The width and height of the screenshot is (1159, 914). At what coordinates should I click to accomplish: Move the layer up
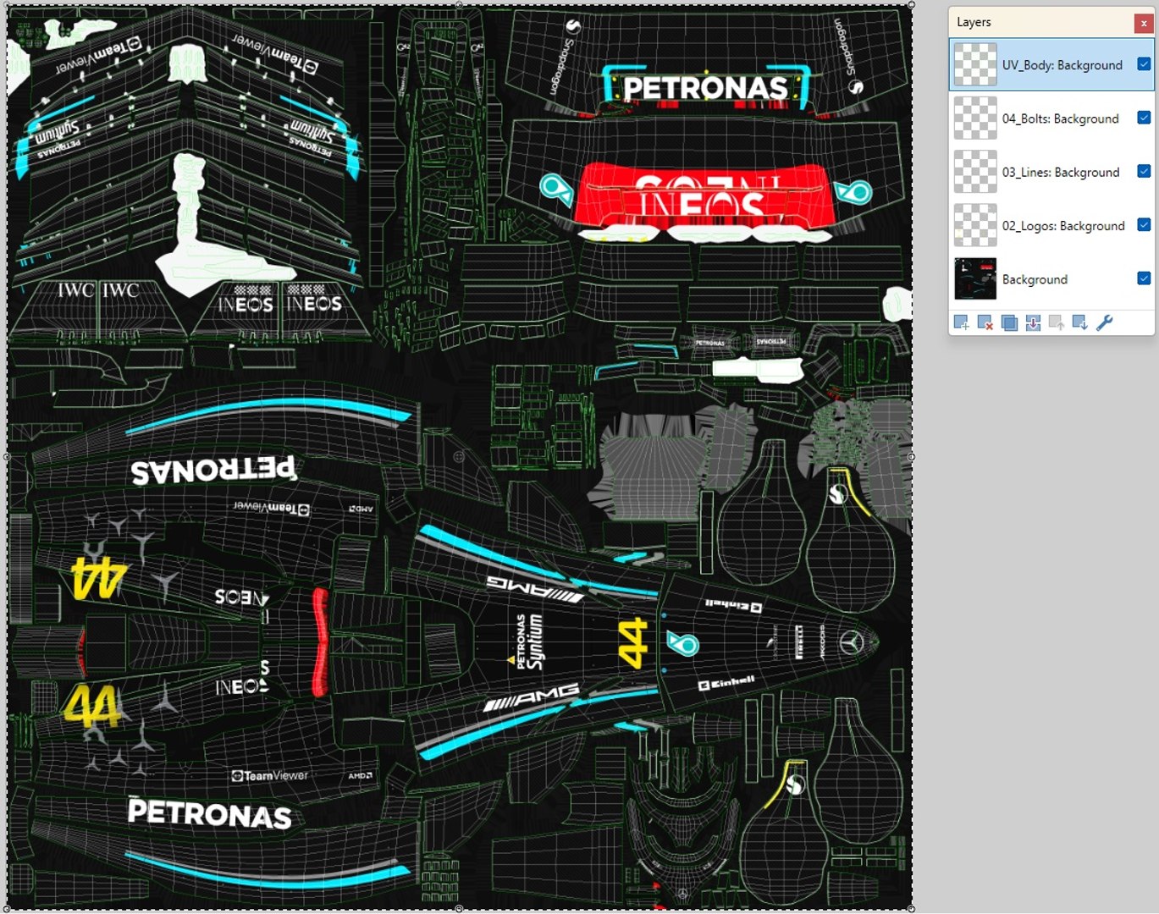(x=1057, y=322)
